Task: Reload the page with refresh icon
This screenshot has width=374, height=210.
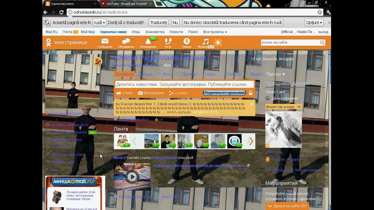Action: click(61, 12)
